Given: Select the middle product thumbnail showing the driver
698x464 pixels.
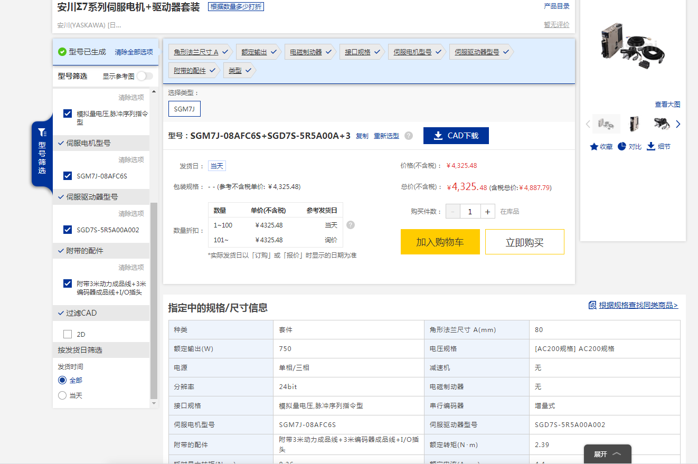Looking at the screenshot, I should click(633, 124).
